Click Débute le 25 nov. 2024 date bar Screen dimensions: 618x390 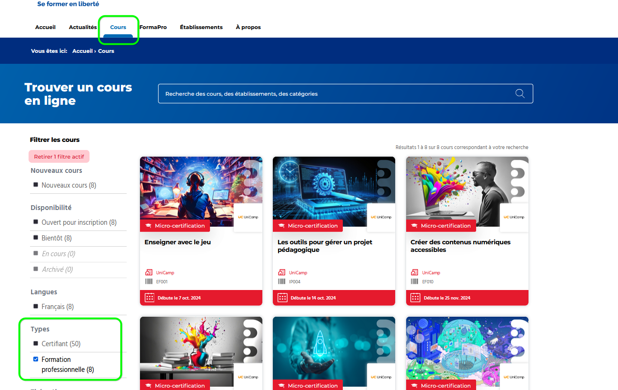click(x=467, y=298)
